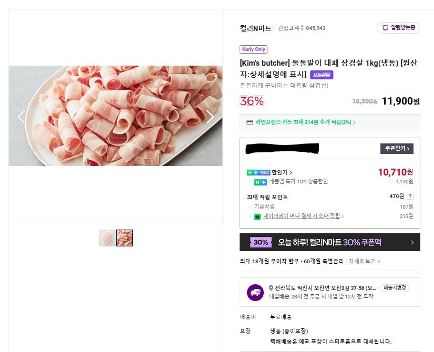Click the Kurly Only badge

(253, 49)
